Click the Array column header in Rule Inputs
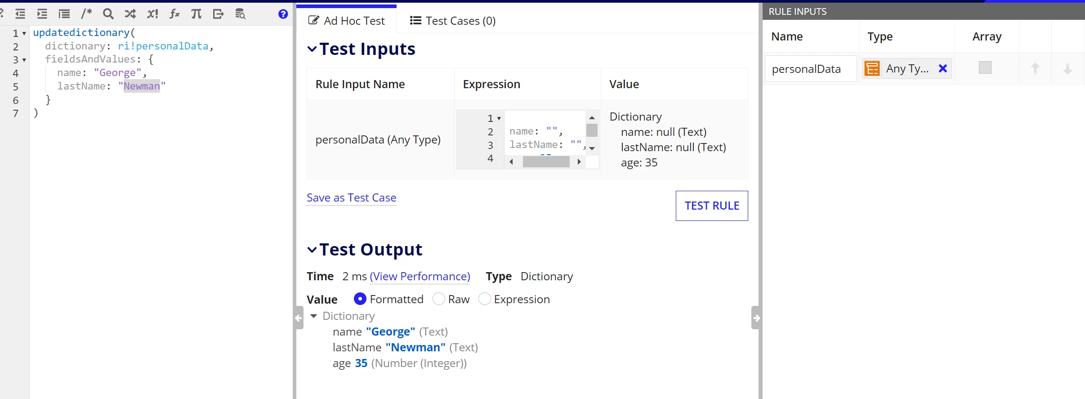Screen dimensions: 1085x399 tap(987, 36)
